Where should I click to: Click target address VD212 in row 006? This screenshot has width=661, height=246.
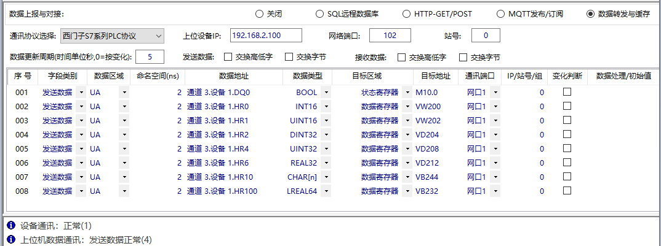click(428, 163)
